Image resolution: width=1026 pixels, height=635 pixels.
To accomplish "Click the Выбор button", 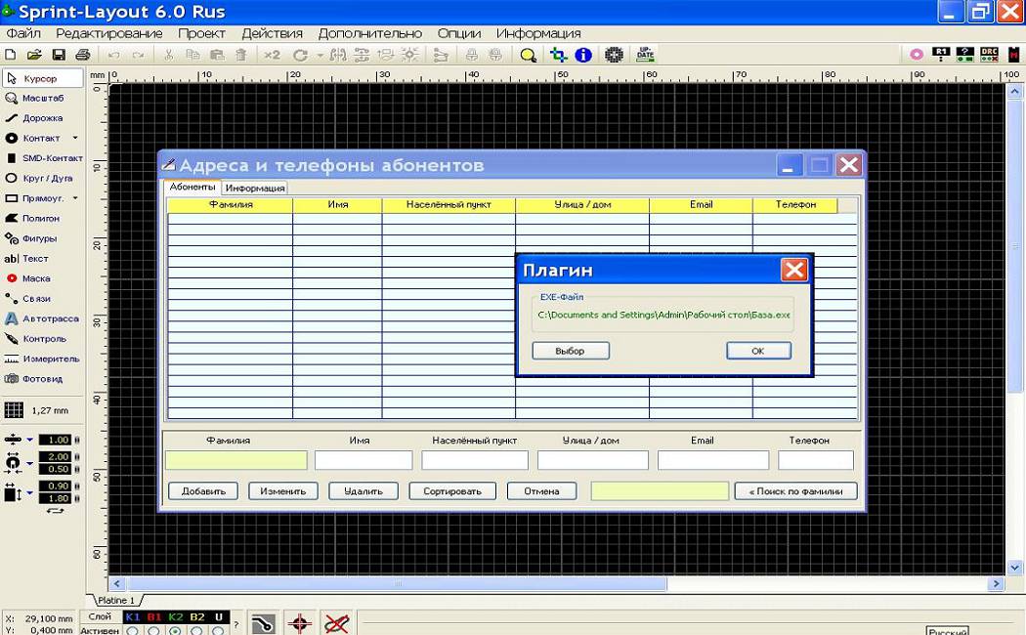I will [571, 351].
